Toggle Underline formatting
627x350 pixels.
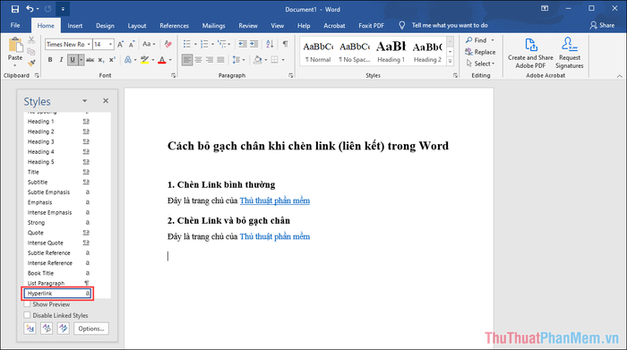(x=73, y=60)
